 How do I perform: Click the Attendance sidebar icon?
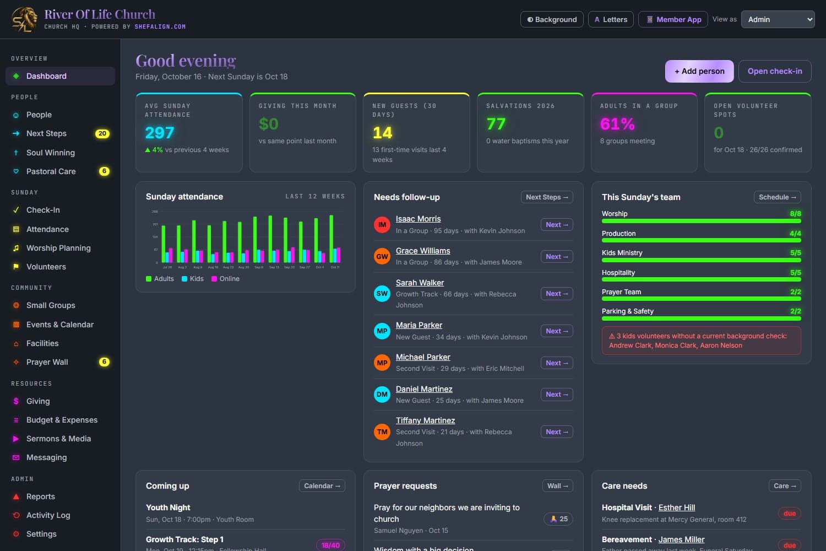click(x=16, y=229)
